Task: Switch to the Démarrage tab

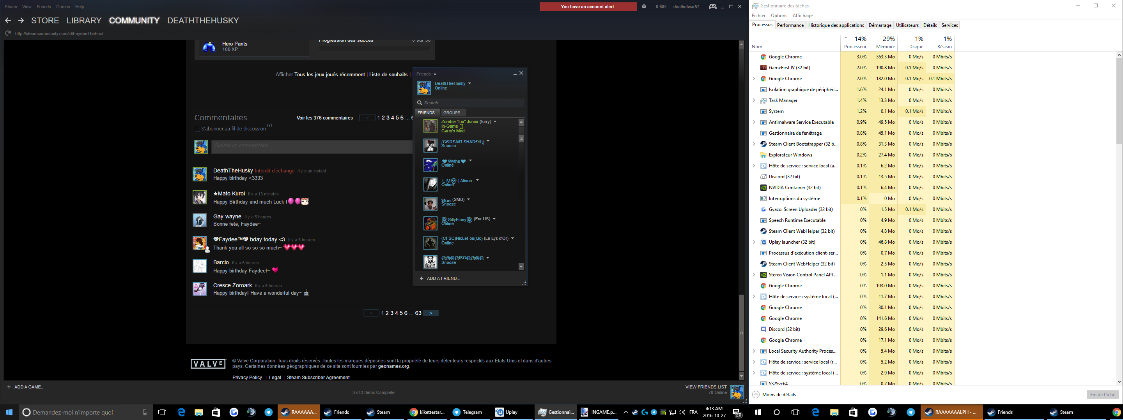Action: tap(880, 25)
